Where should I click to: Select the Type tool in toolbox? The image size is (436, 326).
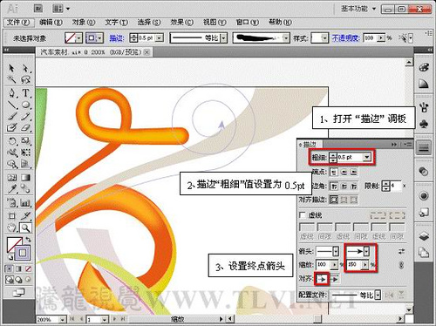26,93
